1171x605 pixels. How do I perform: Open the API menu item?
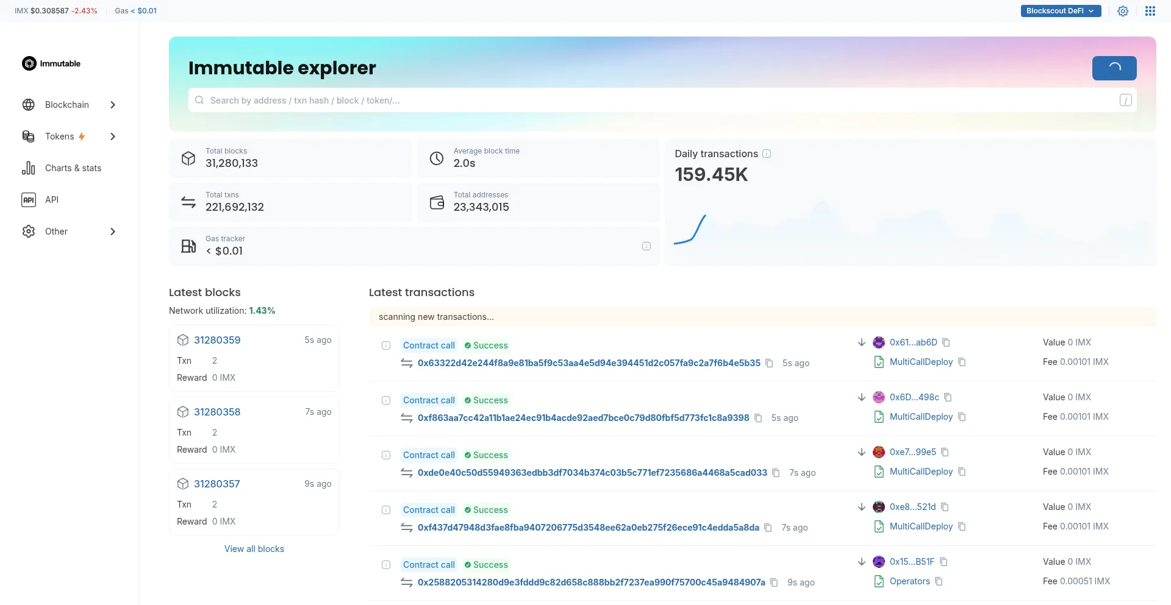pyautogui.click(x=52, y=200)
